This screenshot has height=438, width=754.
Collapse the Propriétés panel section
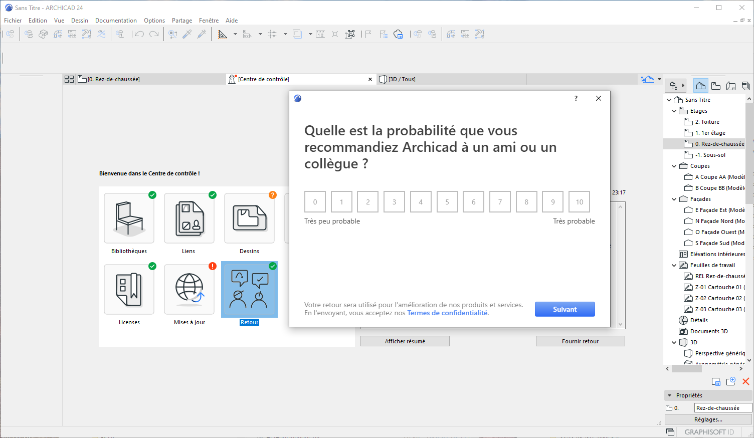point(669,395)
